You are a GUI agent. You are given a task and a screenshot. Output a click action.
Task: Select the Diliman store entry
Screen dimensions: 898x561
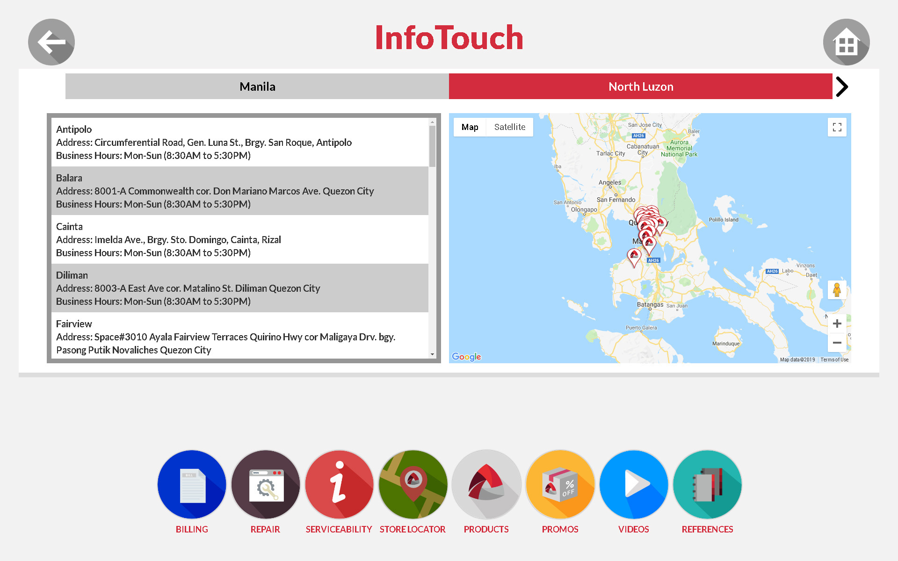(239, 288)
